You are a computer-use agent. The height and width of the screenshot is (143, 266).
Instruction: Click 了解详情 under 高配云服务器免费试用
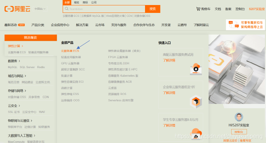[169, 61]
